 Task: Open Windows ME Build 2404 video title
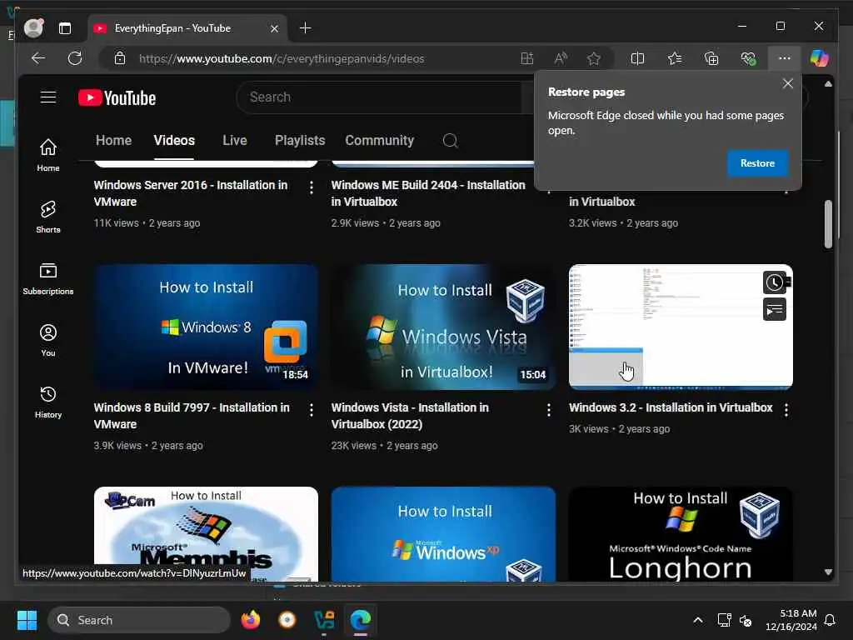(428, 193)
